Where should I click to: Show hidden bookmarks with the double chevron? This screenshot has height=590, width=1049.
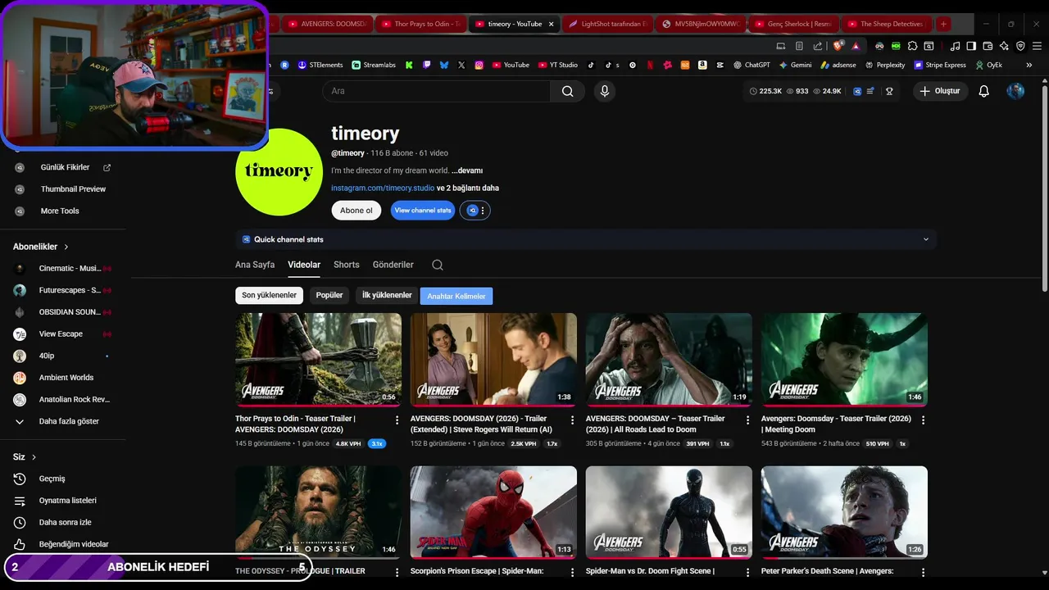pos(1029,65)
